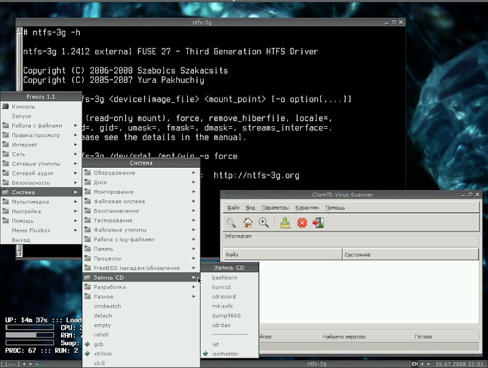Expand the Оборудование submenu

[x=115, y=172]
